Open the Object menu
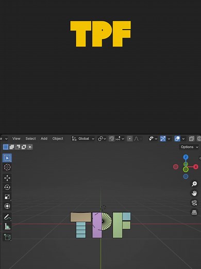Image resolution: width=201 pixels, height=269 pixels. coord(58,139)
